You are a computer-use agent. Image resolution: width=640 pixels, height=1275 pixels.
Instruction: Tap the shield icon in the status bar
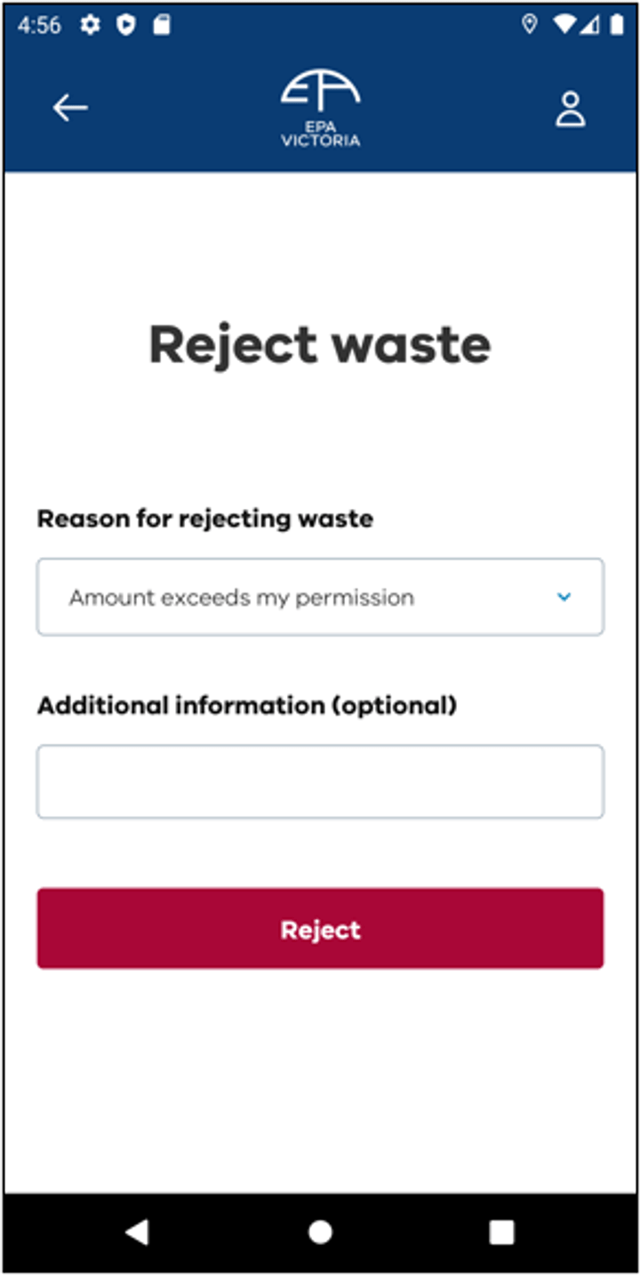coord(124,27)
